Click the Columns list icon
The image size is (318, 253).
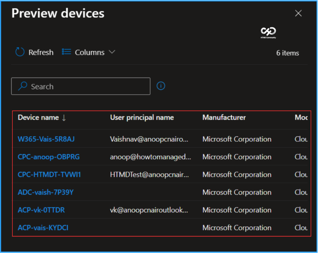[x=66, y=52]
